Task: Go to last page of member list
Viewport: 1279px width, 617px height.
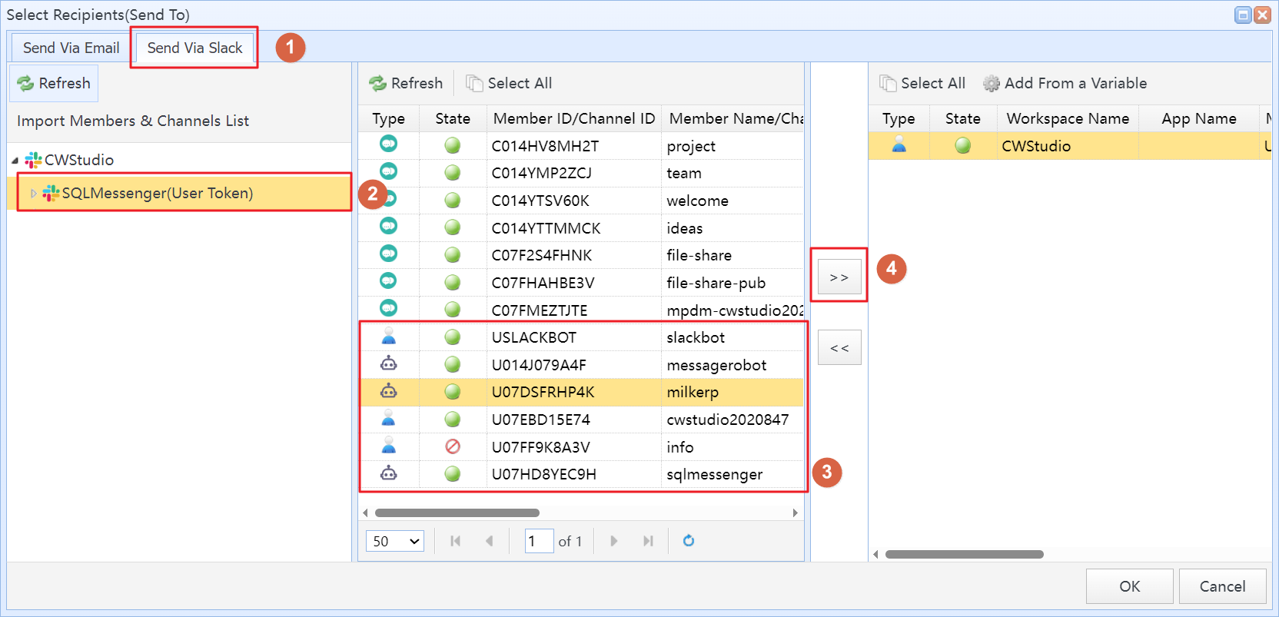Action: click(x=648, y=541)
